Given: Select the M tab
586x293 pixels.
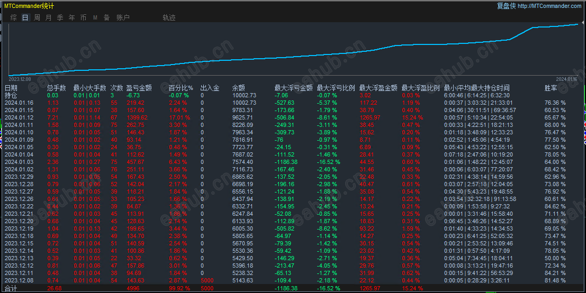Looking at the screenshot, I should 95,17.
